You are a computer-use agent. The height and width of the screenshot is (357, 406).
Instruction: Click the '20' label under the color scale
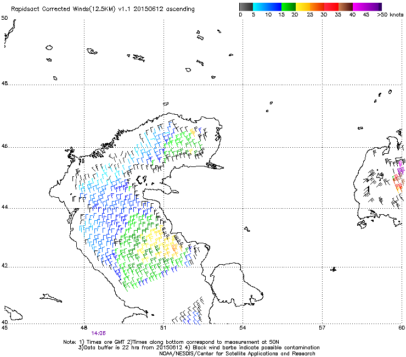(295, 15)
